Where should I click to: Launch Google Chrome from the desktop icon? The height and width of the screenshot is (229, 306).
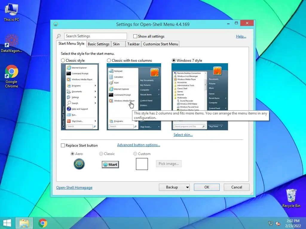12,76
